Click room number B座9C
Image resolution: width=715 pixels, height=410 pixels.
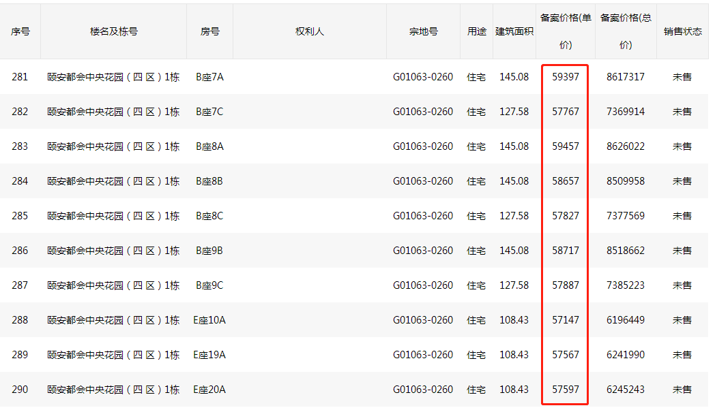(209, 285)
